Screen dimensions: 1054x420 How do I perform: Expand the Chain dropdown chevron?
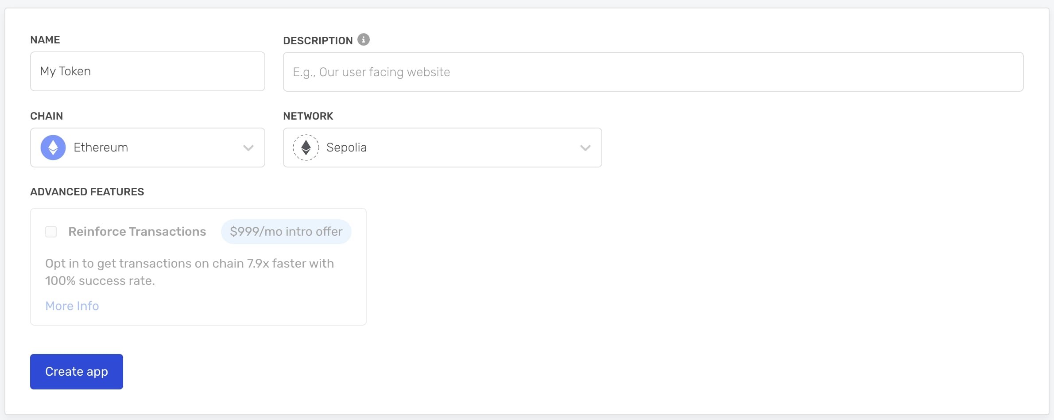click(x=248, y=148)
